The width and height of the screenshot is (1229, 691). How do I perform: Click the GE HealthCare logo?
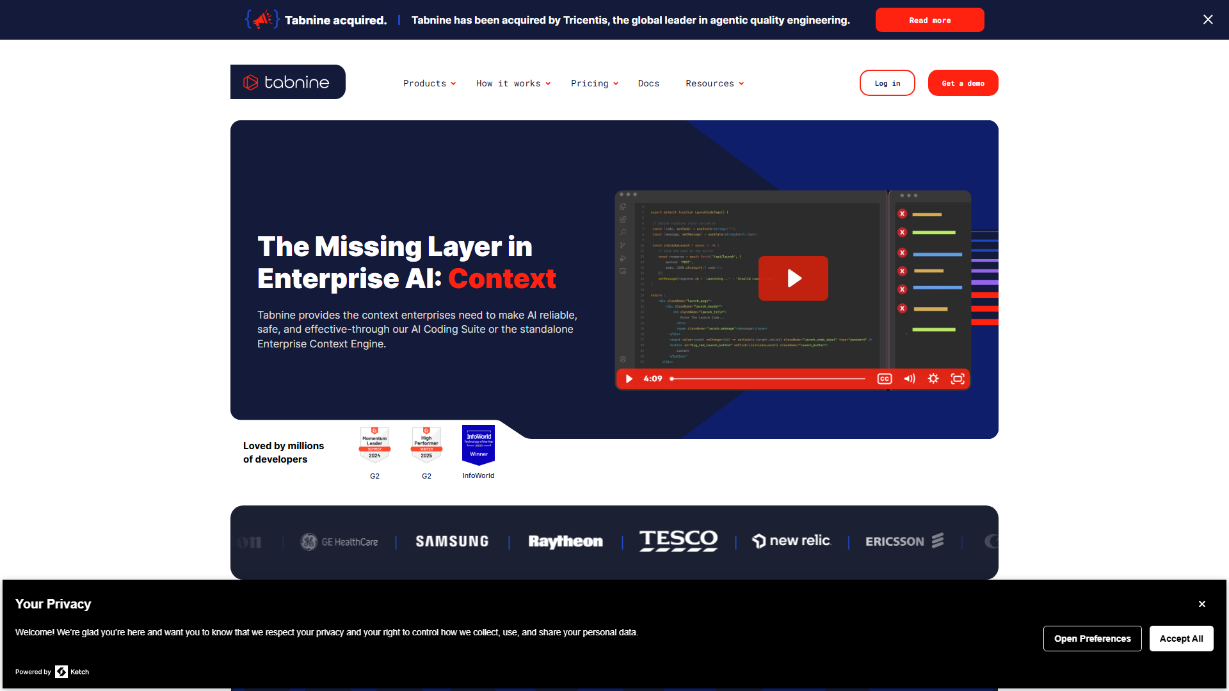[339, 542]
